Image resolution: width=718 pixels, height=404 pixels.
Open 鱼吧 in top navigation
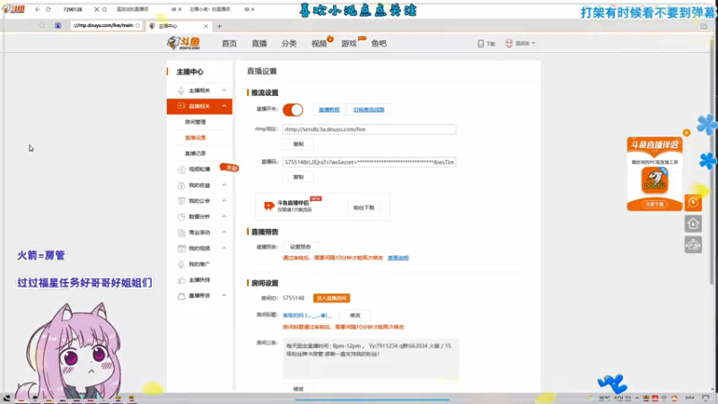coord(379,43)
